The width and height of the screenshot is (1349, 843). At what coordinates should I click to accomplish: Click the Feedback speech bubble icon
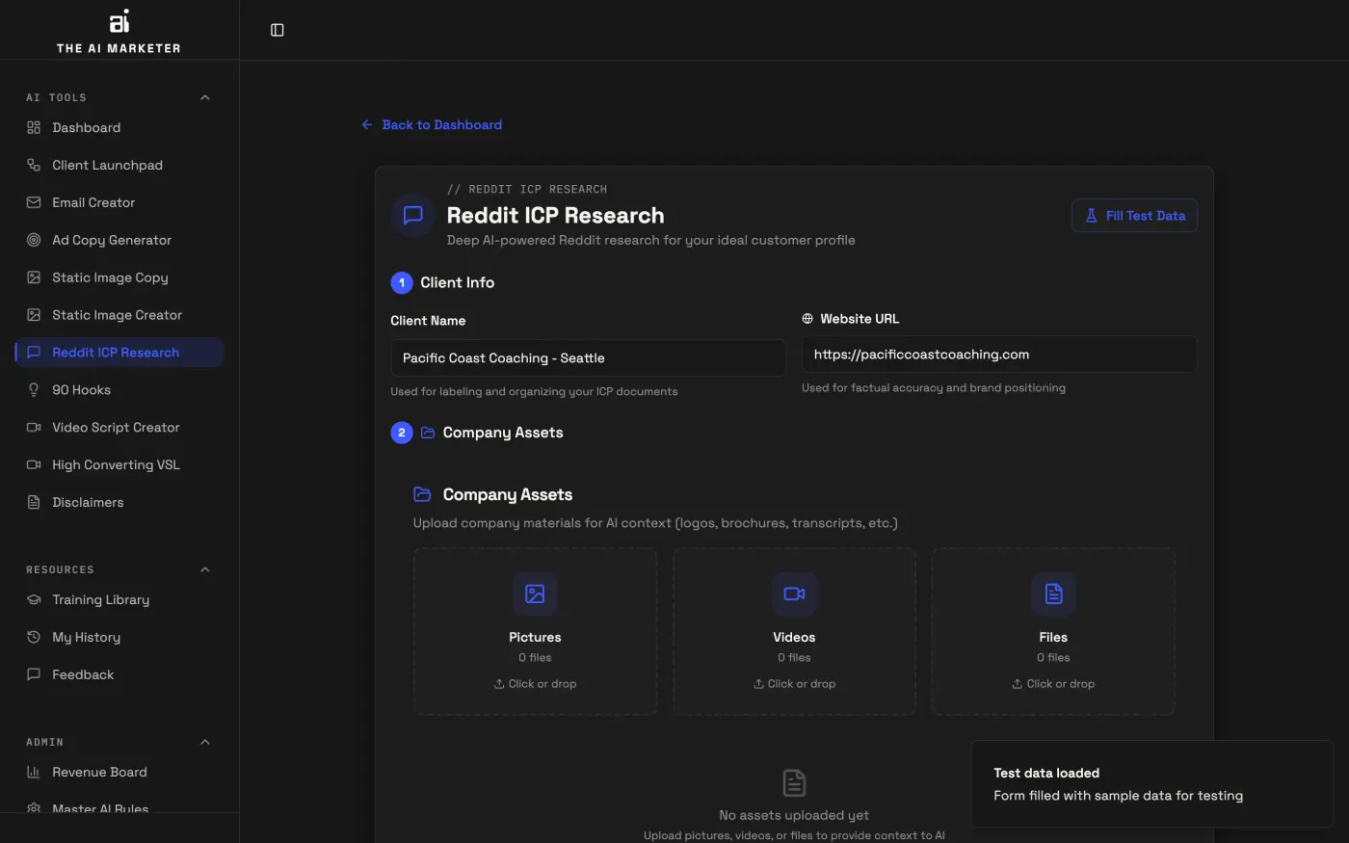tap(34, 674)
